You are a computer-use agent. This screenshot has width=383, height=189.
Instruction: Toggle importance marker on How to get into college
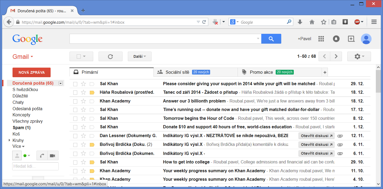pos(92,162)
